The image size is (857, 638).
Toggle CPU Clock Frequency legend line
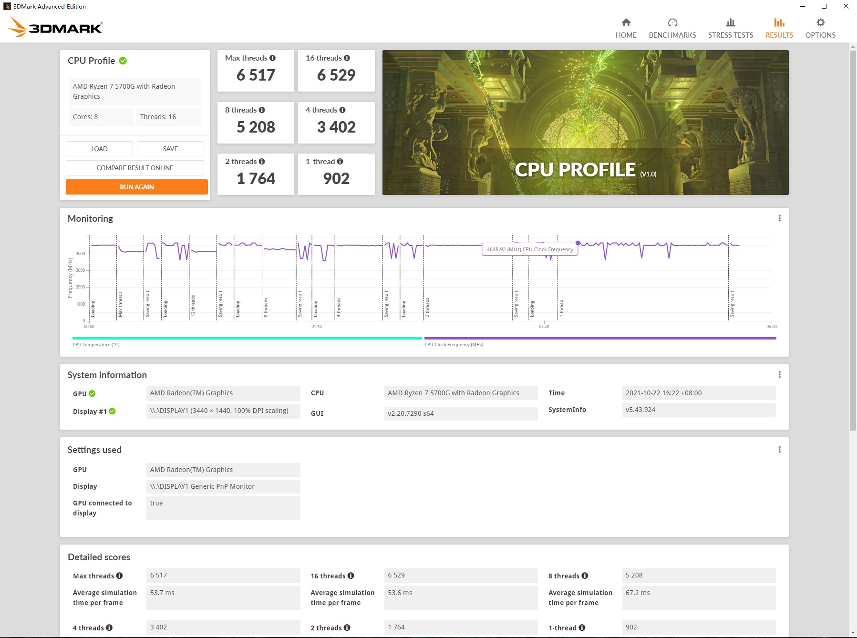coord(600,338)
